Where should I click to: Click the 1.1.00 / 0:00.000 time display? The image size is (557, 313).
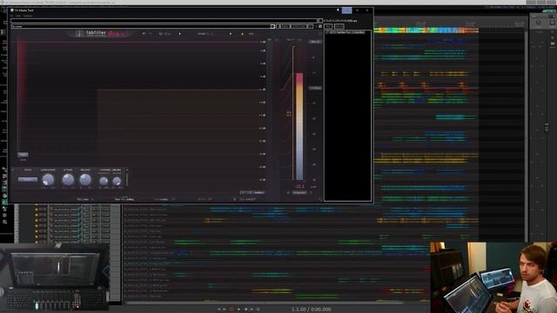tap(312, 310)
